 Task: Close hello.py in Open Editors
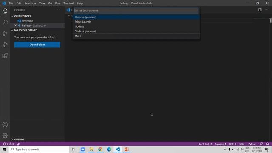[15, 25]
